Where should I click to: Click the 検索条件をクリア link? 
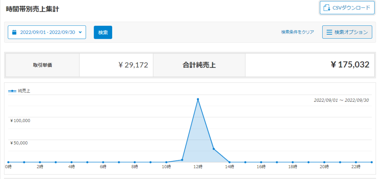298,32
